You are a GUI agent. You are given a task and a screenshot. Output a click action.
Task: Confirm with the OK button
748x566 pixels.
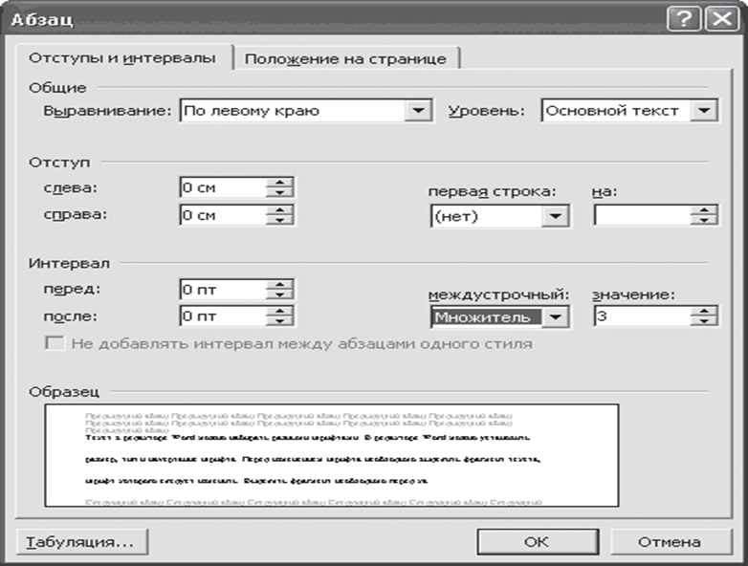(538, 542)
